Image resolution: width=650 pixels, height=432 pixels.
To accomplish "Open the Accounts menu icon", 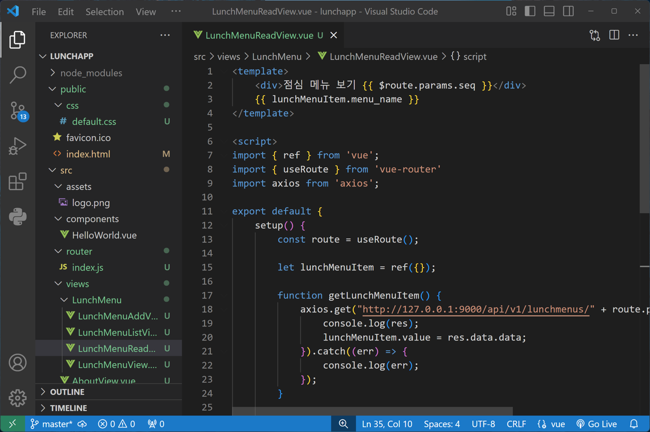I will click(18, 362).
